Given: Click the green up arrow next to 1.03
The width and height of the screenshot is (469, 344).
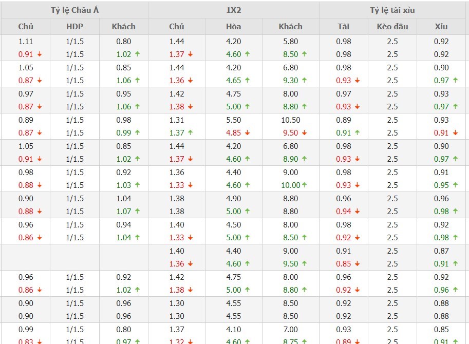Looking at the screenshot, I should point(137,185).
